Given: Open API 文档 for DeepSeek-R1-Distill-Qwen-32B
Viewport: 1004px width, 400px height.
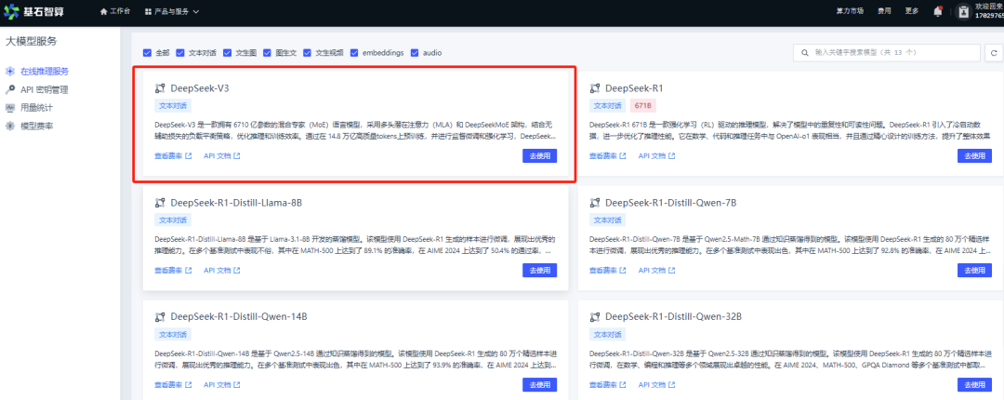Looking at the screenshot, I should click(656, 384).
